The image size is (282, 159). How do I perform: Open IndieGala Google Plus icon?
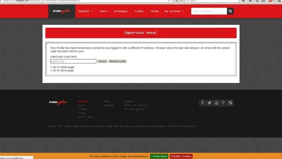(x=223, y=103)
